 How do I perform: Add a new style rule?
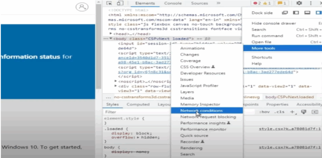[x=292, y=112]
